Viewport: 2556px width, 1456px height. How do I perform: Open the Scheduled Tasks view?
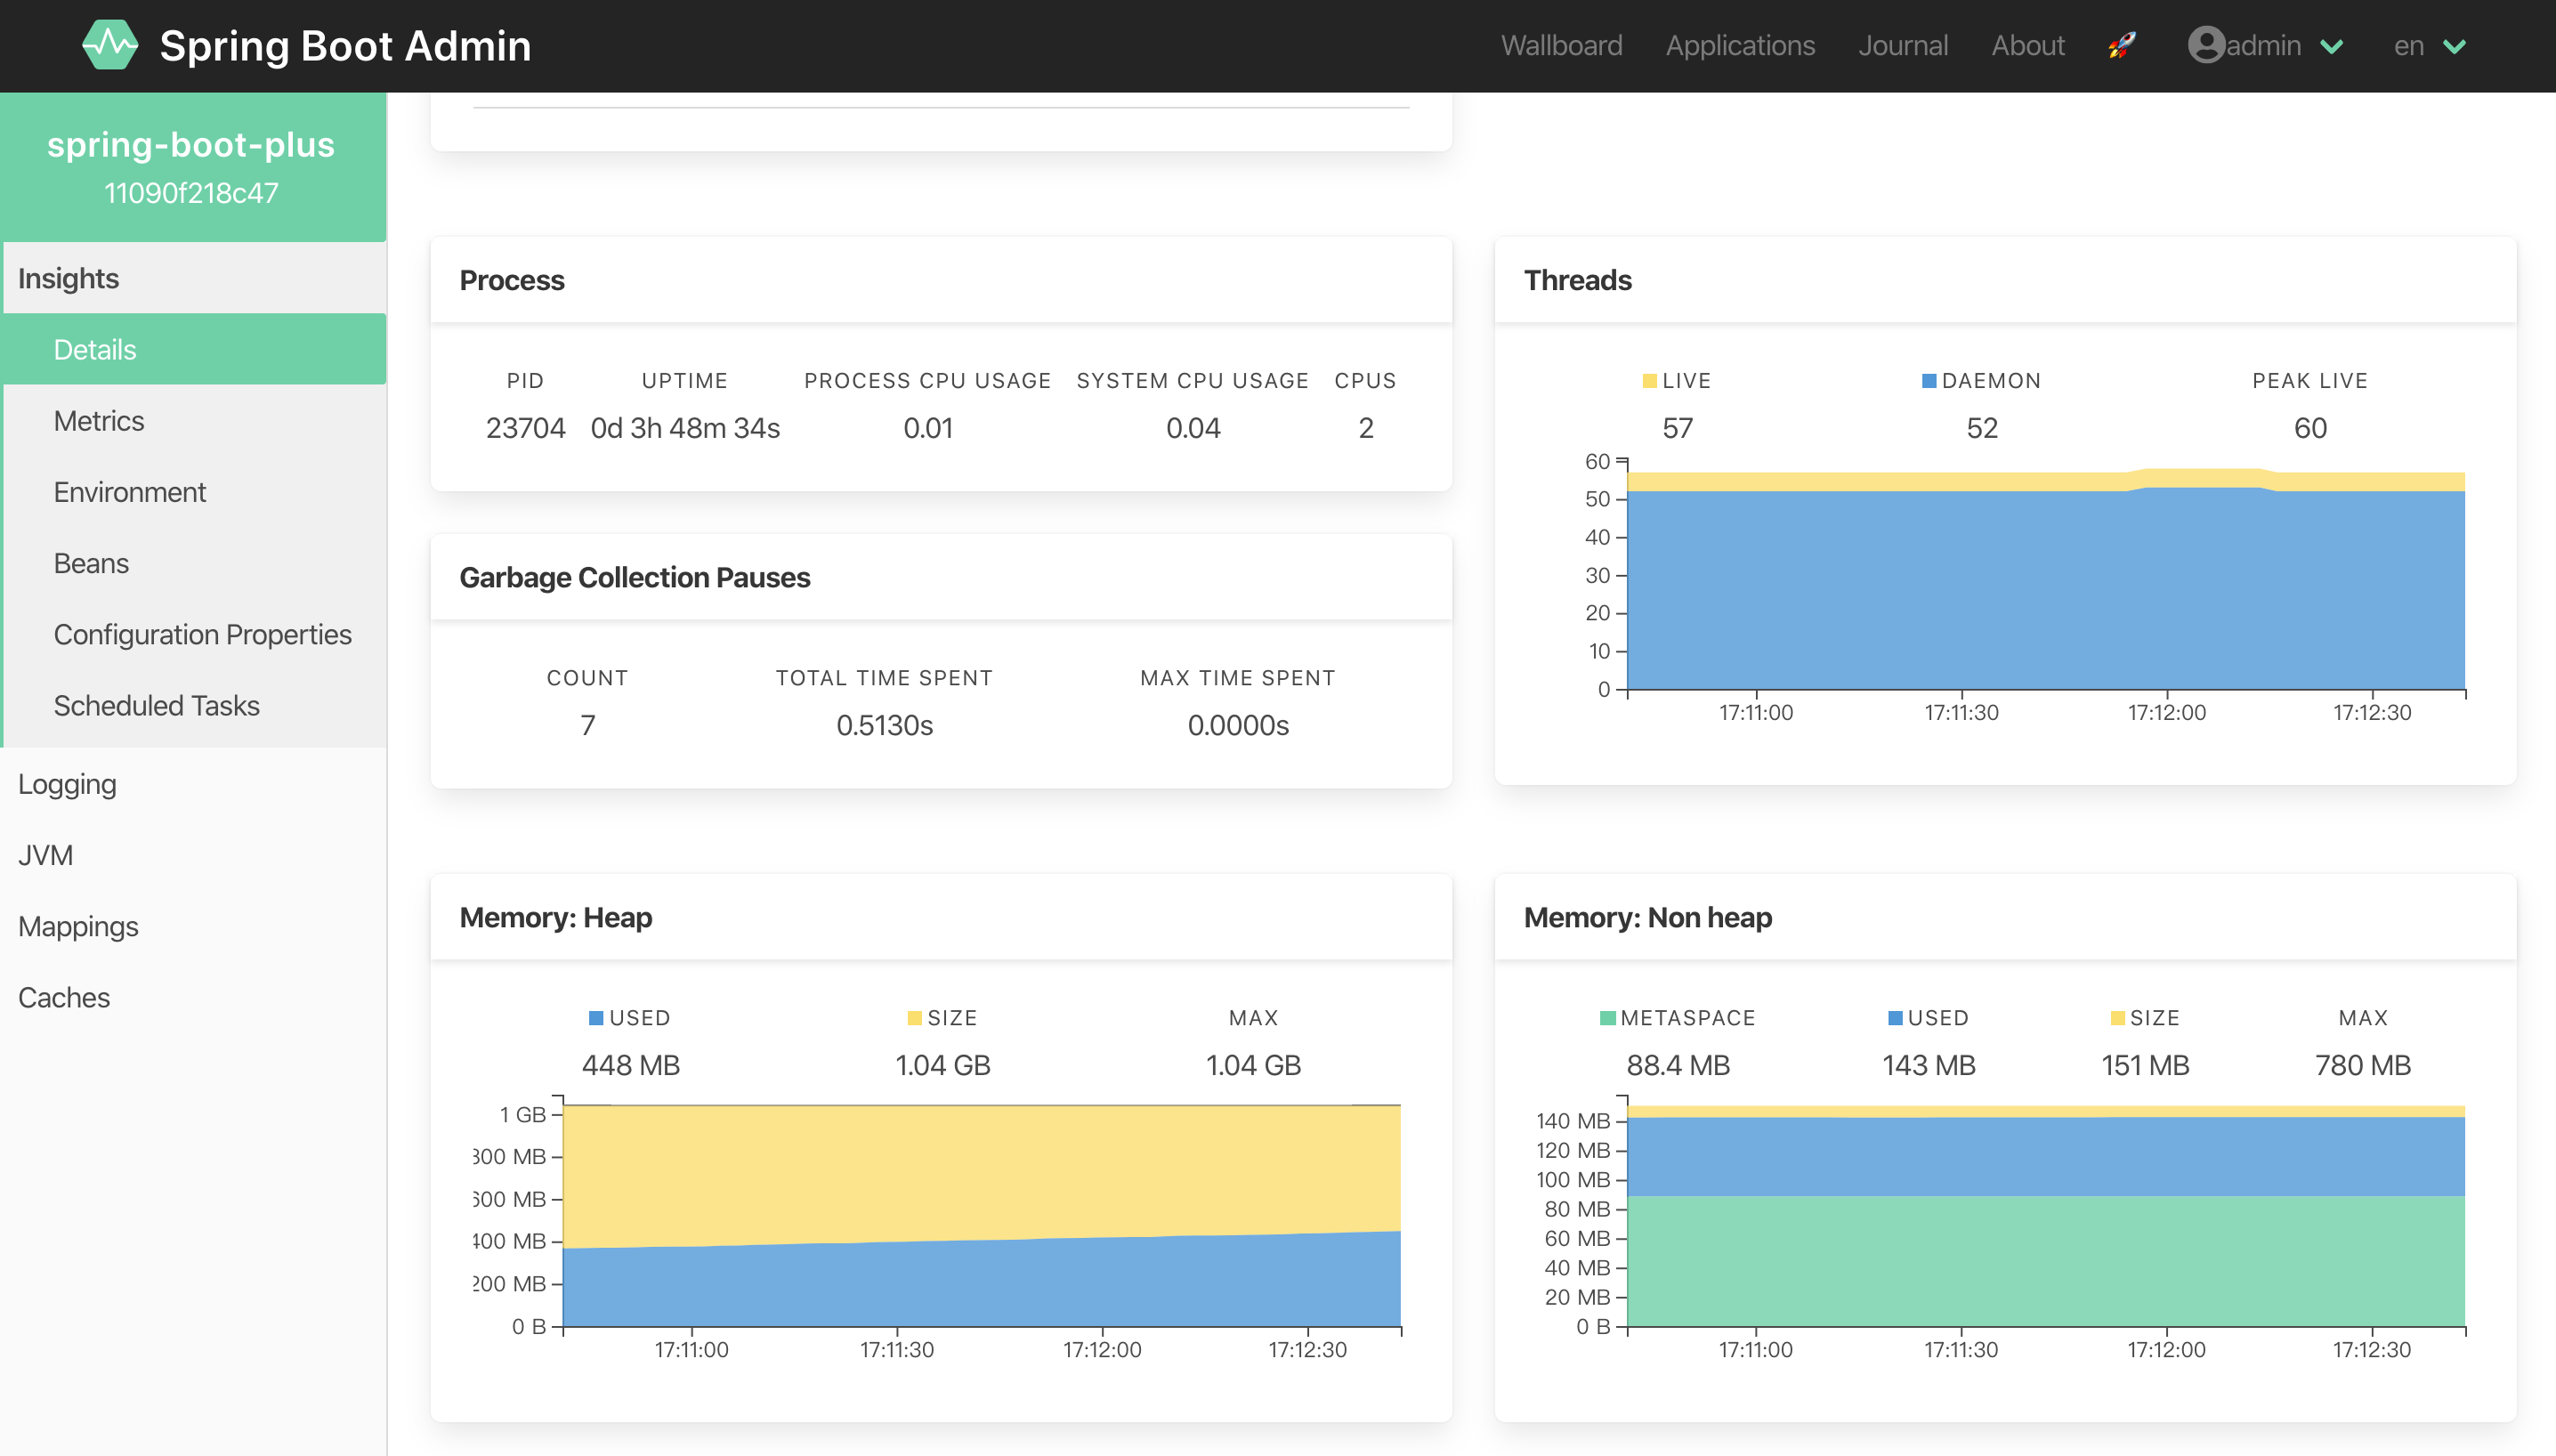pyautogui.click(x=156, y=705)
